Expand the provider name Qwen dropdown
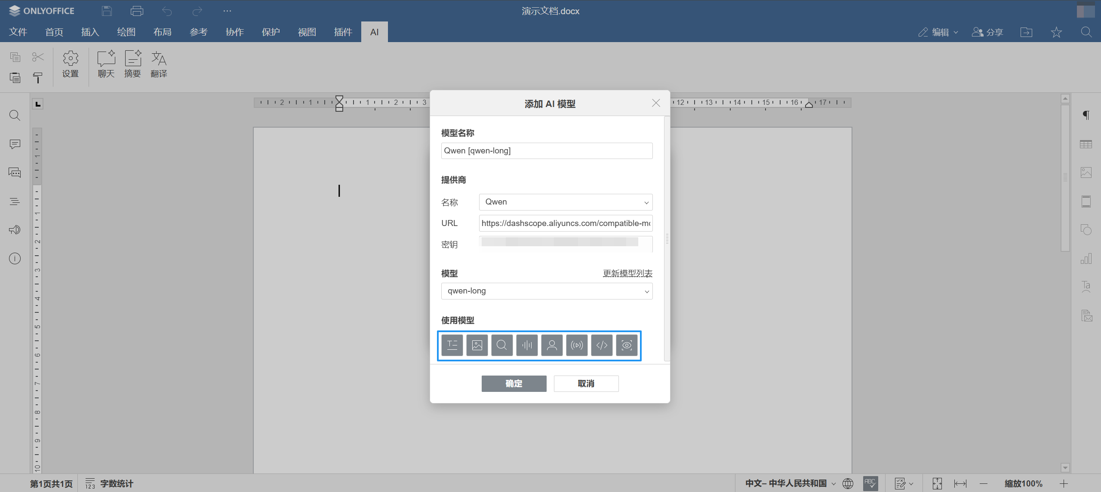The width and height of the screenshot is (1101, 492). pos(566,202)
